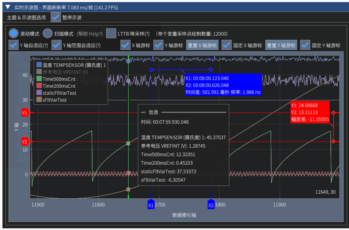Enable LTTB 降采样 checkbox
The height and width of the screenshot is (230, 349).
click(111, 34)
